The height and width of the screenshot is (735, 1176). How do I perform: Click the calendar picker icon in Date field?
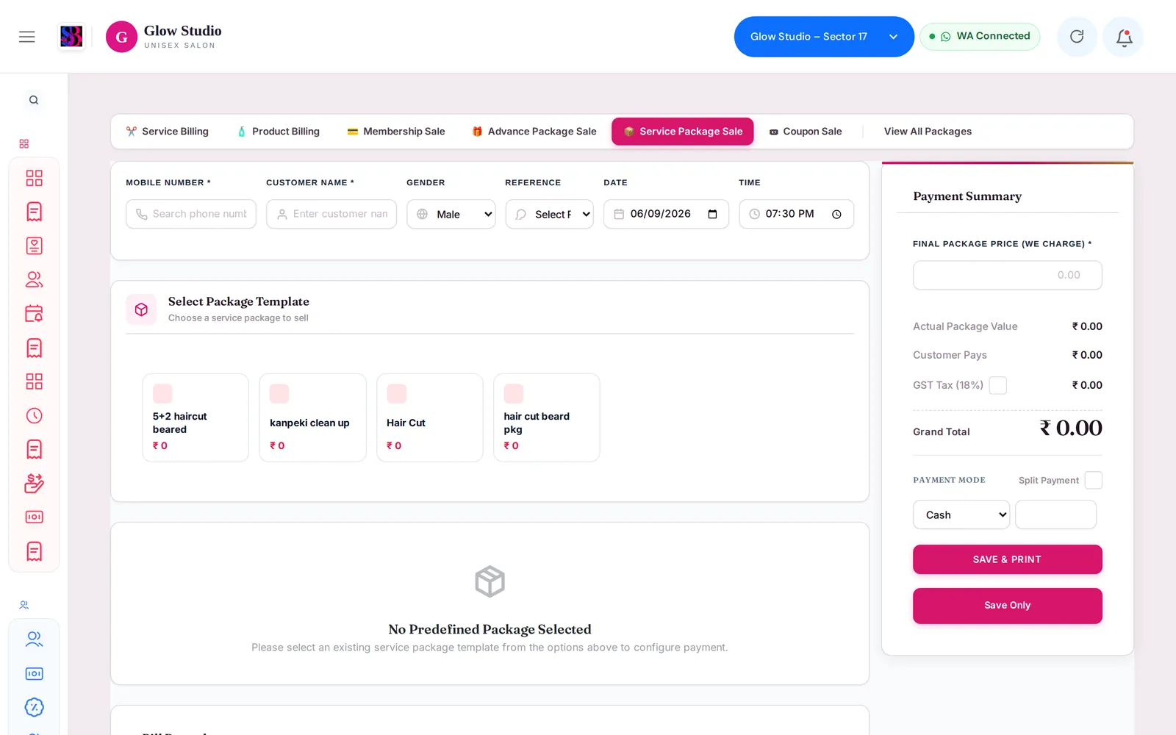712,215
